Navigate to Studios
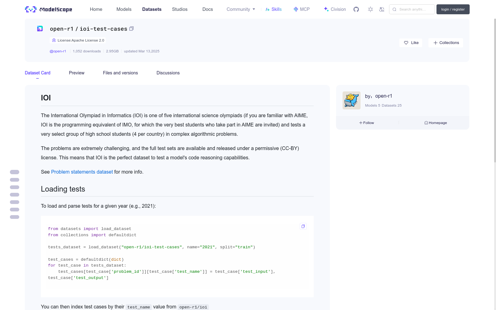This screenshot has height=310, width=496. tap(180, 9)
